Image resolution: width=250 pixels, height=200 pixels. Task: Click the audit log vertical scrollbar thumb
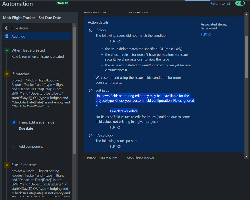[x=246, y=57]
